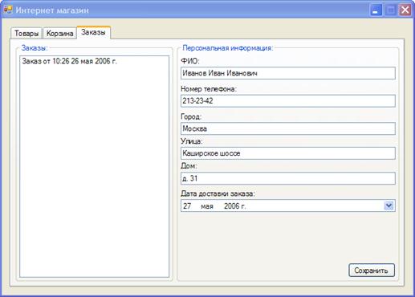Screen dimensions: 415x297
Task: Click the ФИО input field
Action: click(x=288, y=73)
